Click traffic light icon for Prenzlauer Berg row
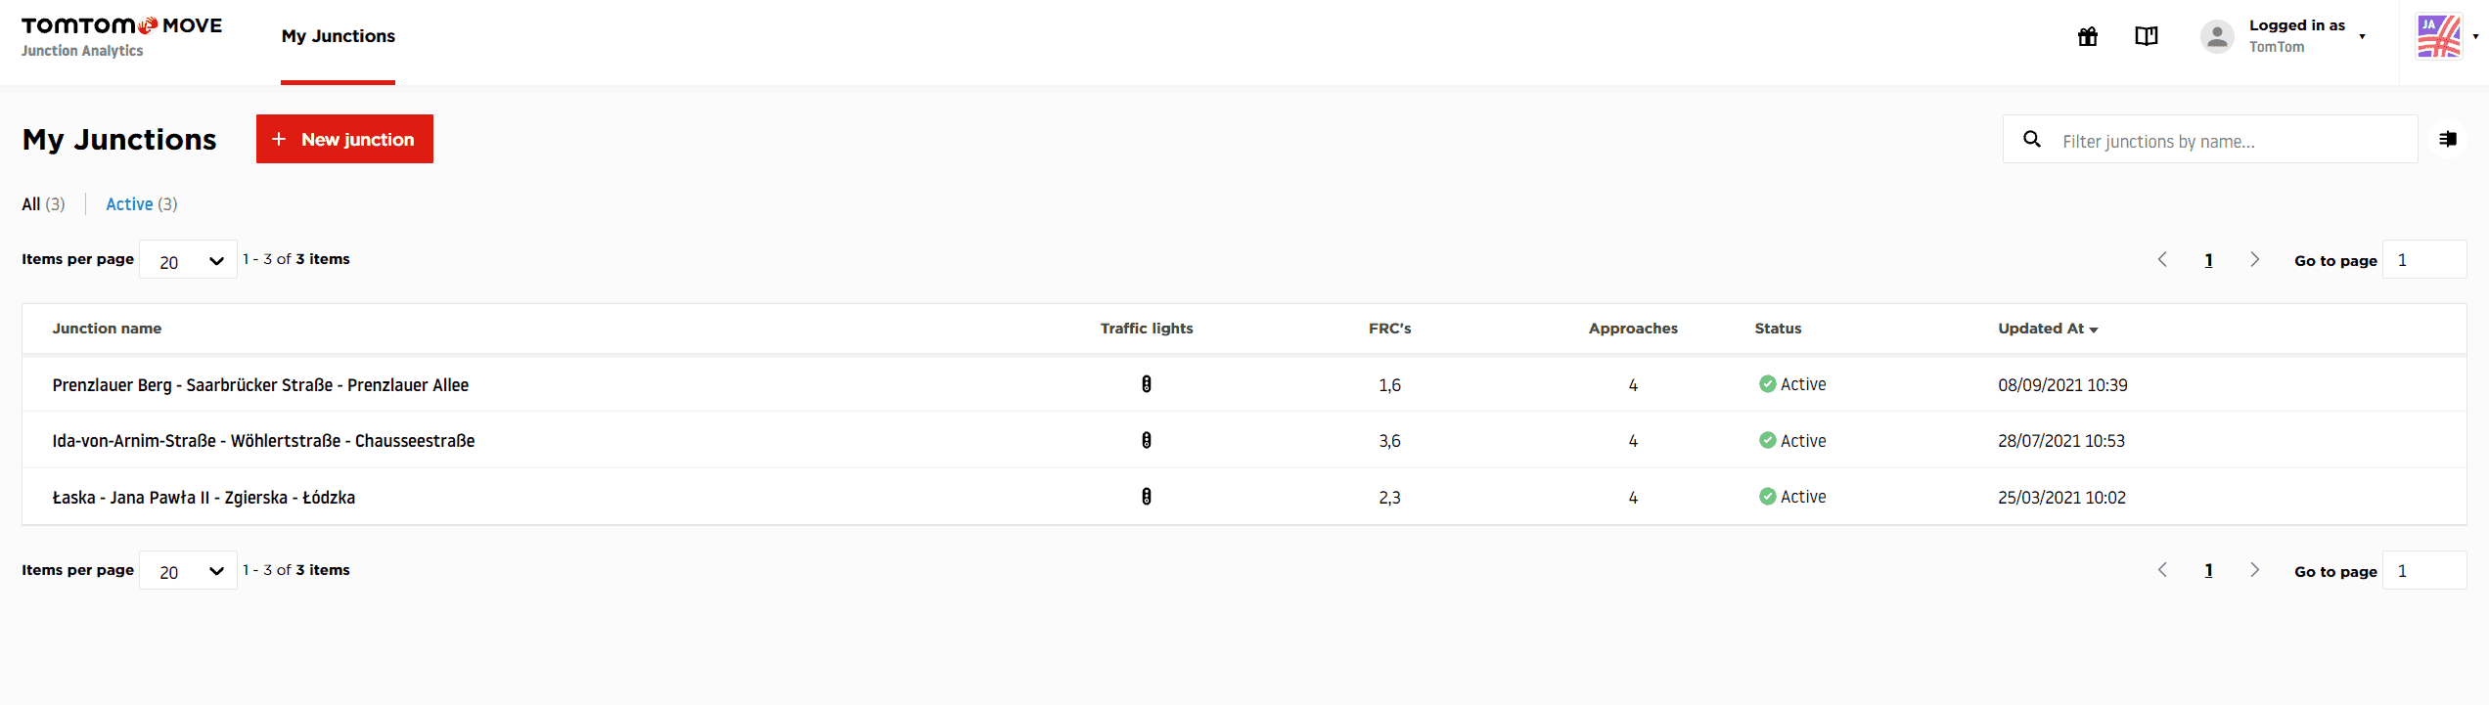The width and height of the screenshot is (2489, 705). tap(1146, 384)
